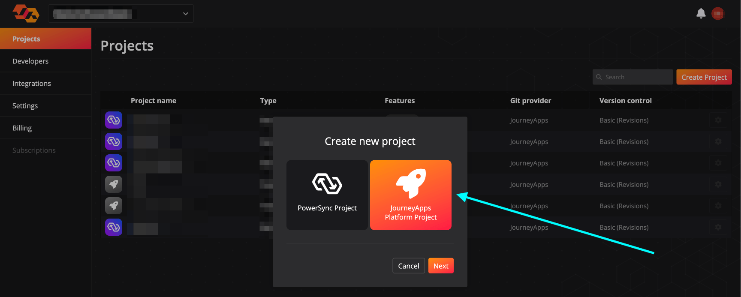Click Basic (Revisions) in the last row

point(624,228)
